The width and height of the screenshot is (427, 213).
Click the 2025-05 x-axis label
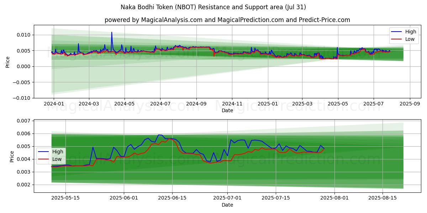338,104
